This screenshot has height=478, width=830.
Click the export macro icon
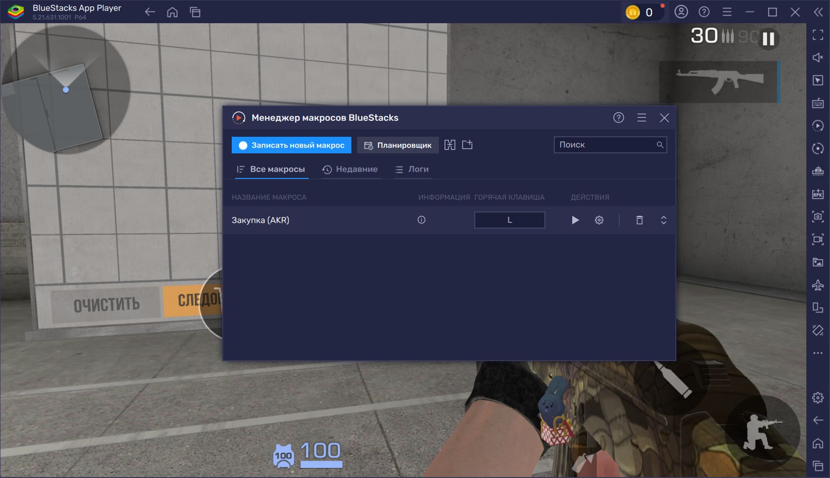467,145
